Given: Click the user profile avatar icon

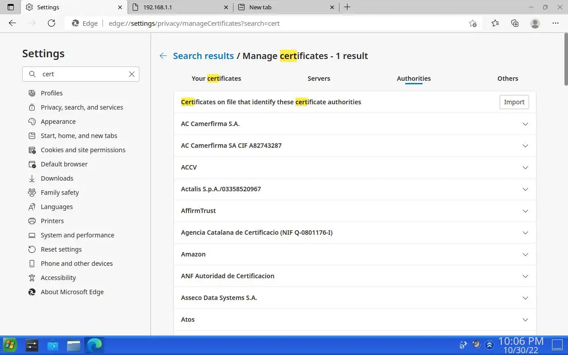Looking at the screenshot, I should point(535,23).
